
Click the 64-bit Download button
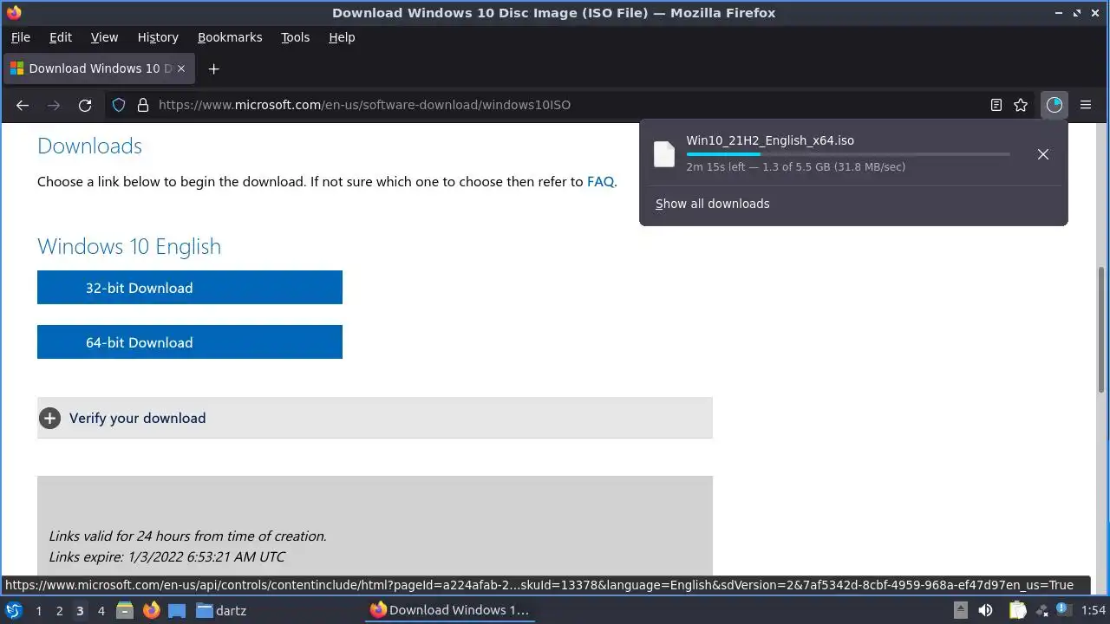(190, 342)
